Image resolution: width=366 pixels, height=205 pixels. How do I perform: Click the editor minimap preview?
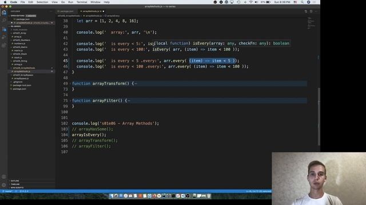pyautogui.click(x=311, y=23)
